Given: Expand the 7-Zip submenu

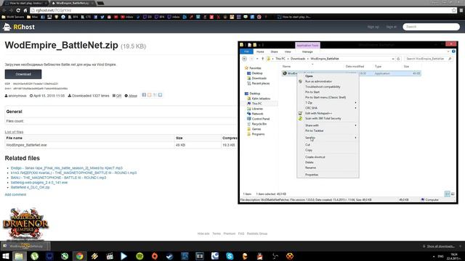Looking at the screenshot, I should [x=328, y=103].
